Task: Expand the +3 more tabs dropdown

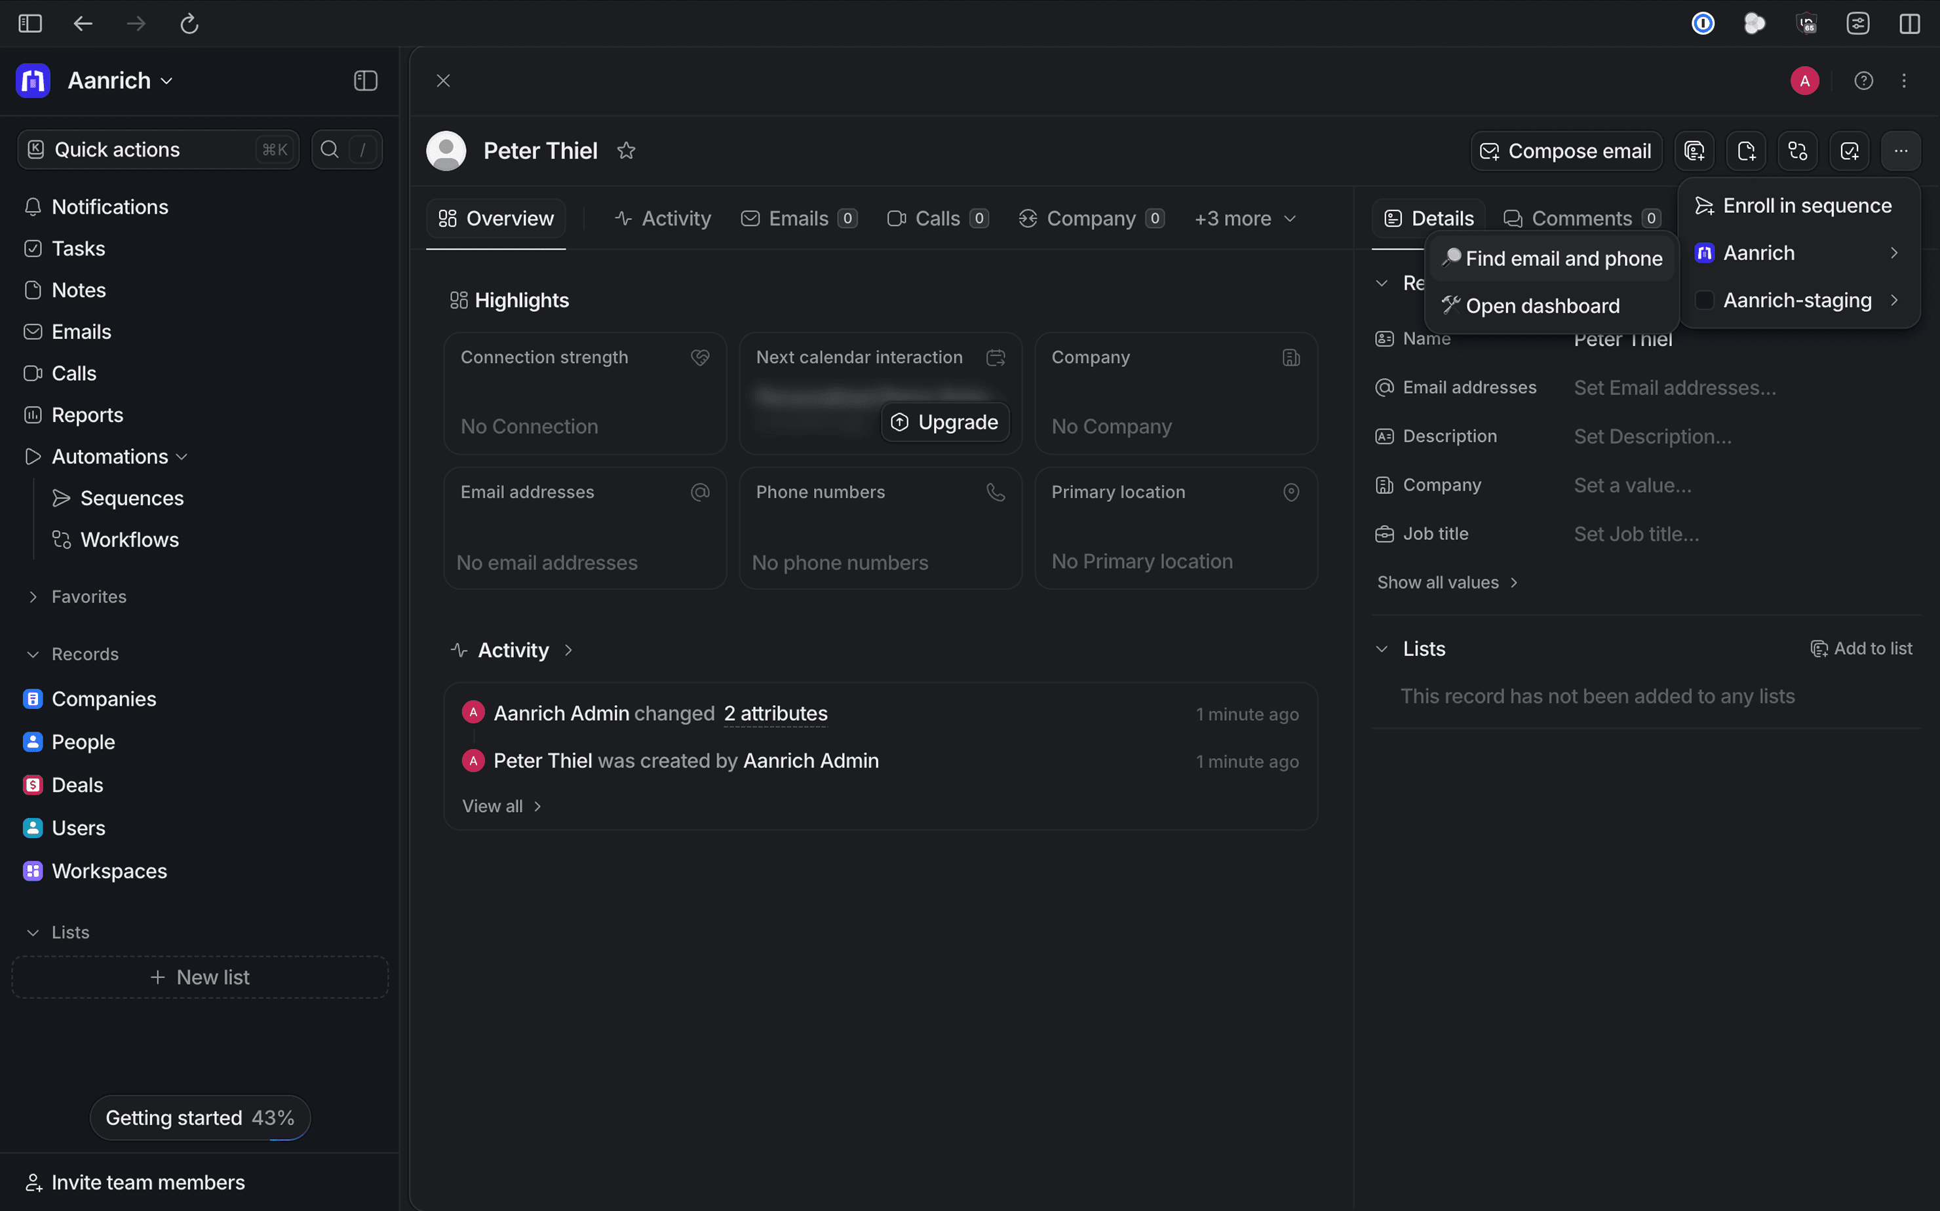Action: click(x=1245, y=219)
